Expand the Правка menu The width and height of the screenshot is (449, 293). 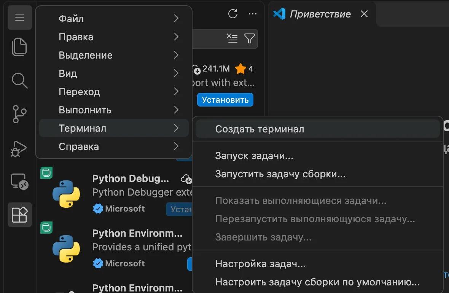pos(114,37)
